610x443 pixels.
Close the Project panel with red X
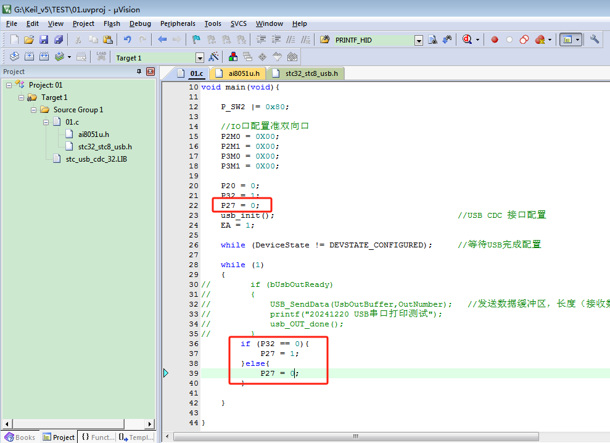click(150, 71)
